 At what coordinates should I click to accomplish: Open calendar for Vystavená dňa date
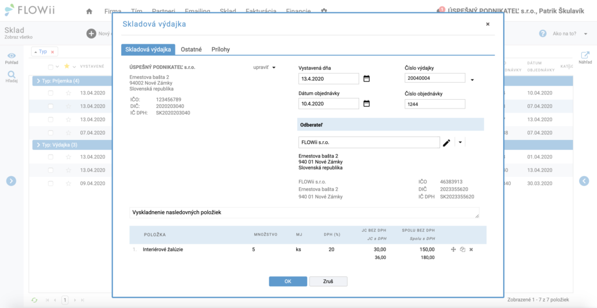[367, 79]
